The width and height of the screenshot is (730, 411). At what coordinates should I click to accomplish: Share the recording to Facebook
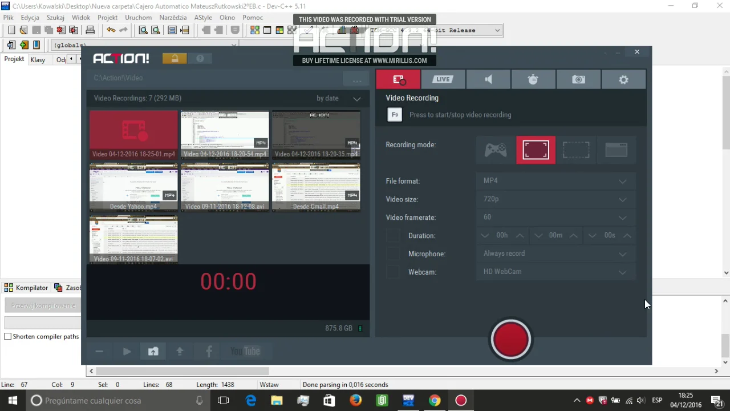coord(209,352)
